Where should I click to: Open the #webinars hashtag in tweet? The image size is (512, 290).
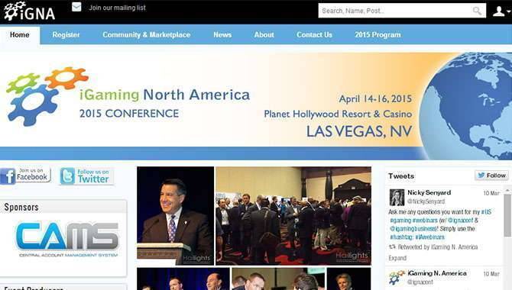(x=425, y=221)
